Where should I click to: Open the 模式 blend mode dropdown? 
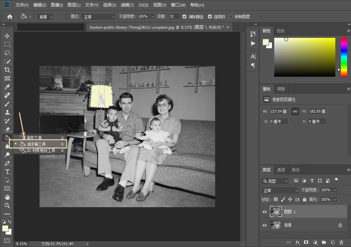coord(98,17)
